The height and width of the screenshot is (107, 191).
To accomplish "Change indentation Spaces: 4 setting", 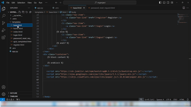I will [x=160, y=100].
